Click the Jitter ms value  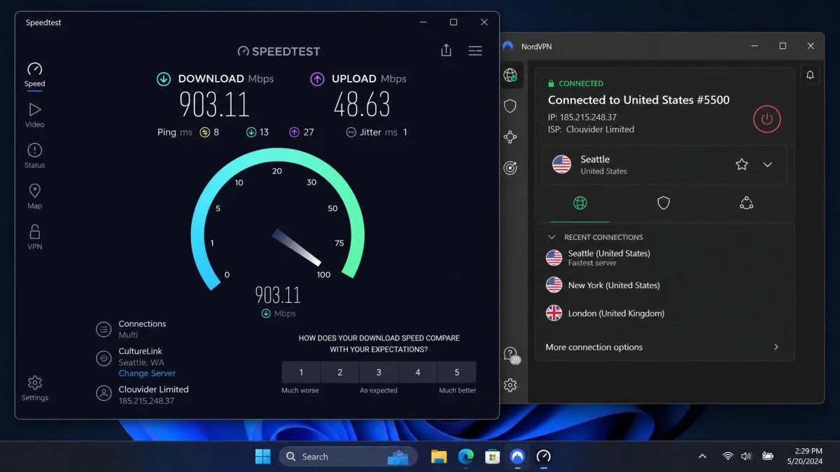(405, 132)
